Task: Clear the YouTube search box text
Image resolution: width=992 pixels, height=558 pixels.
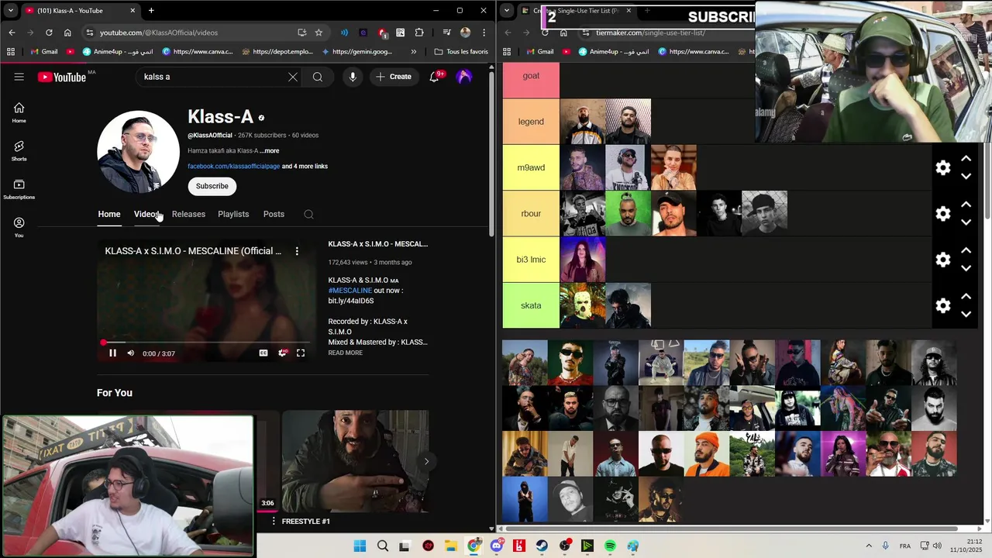Action: (x=293, y=77)
